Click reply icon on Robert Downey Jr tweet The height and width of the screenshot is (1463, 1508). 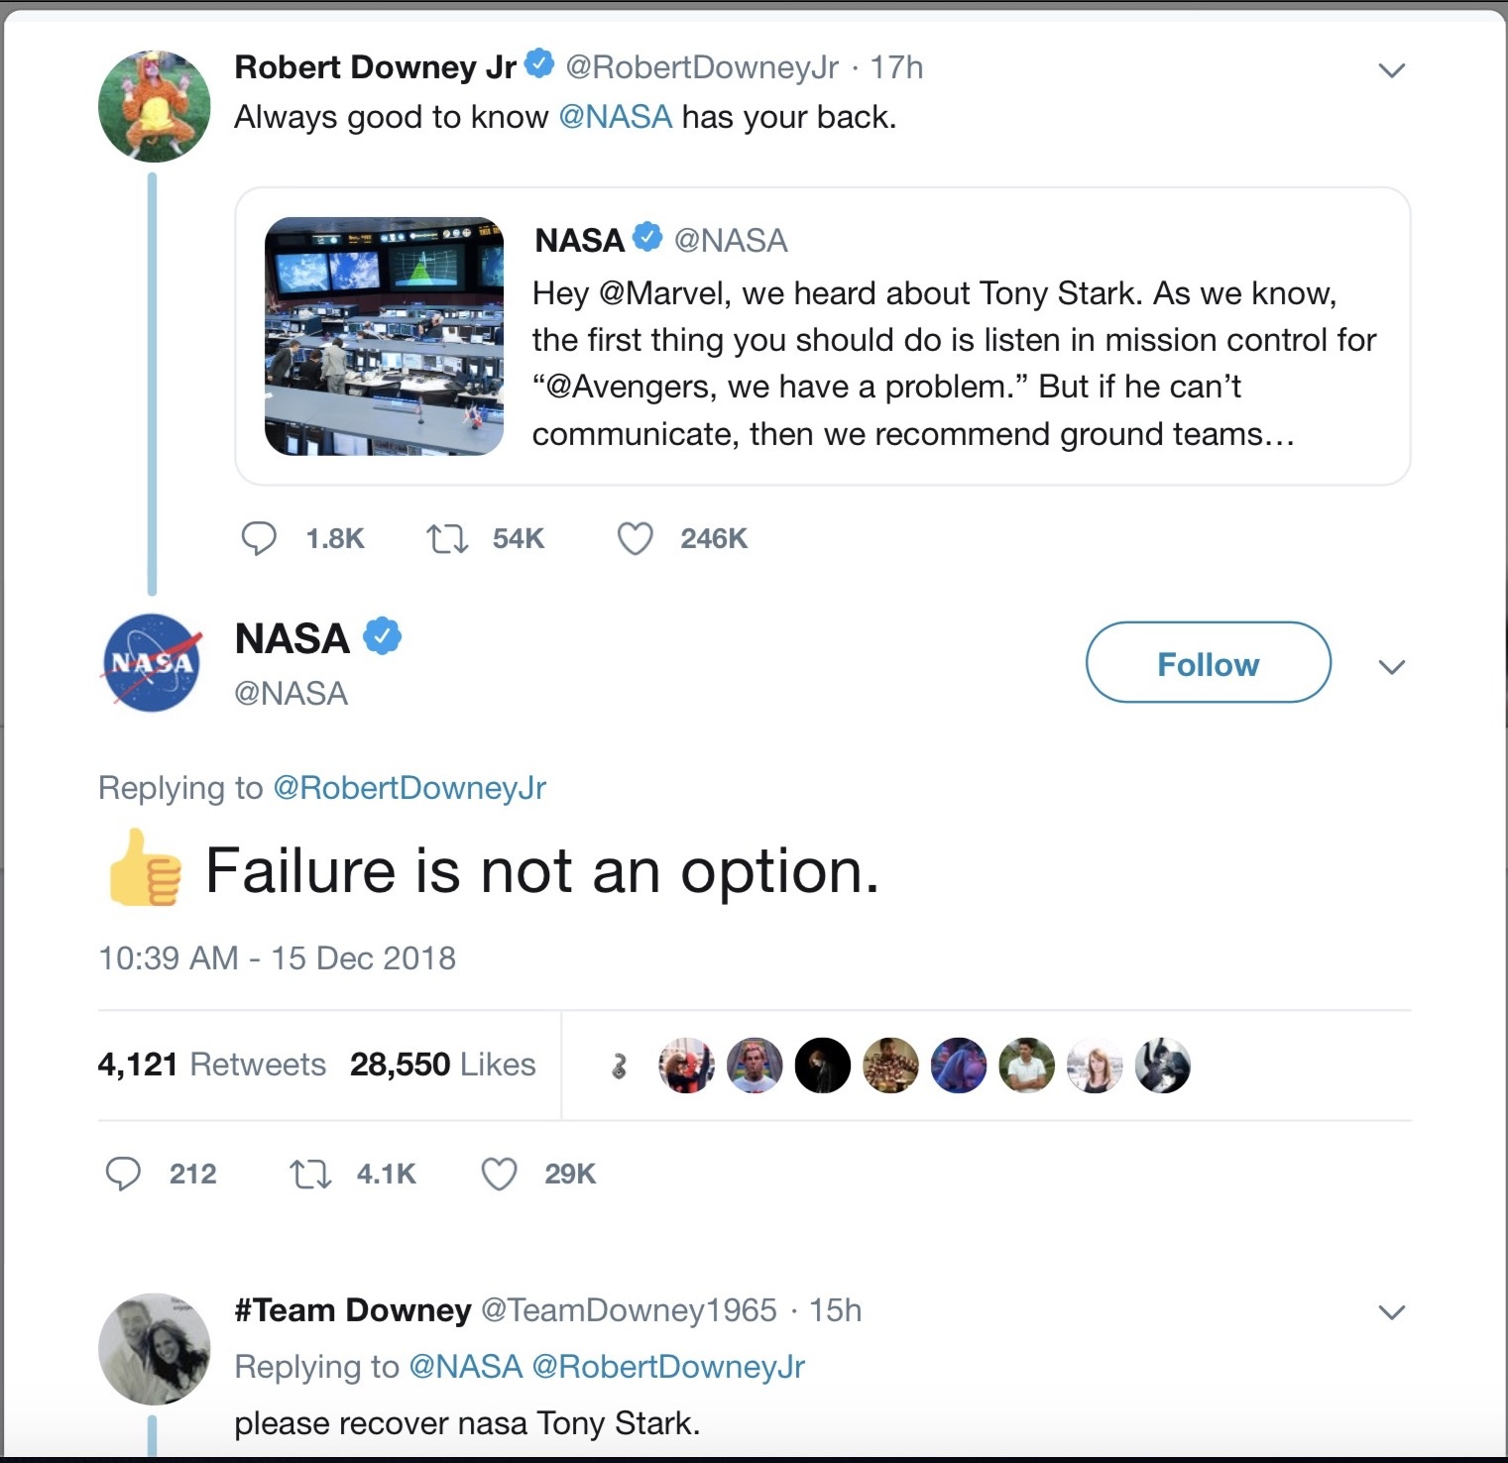pyautogui.click(x=259, y=538)
